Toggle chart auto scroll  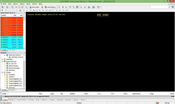81,7
